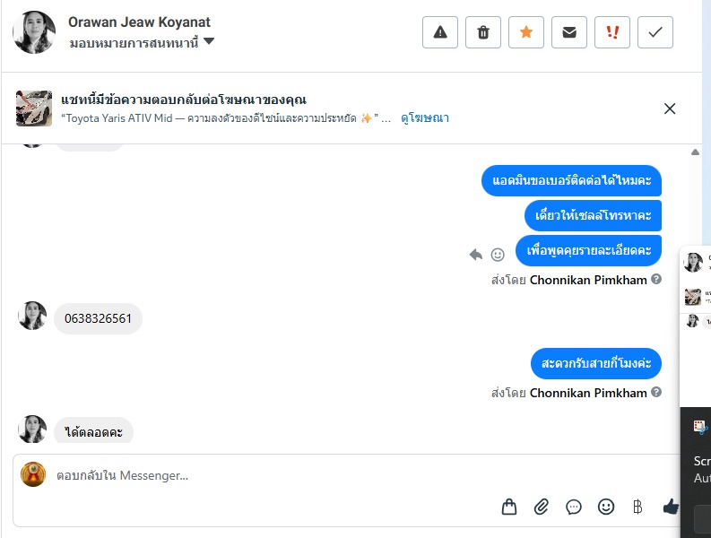The image size is (711, 538).
Task: Toggle the red exclamation priority flag
Action: pyautogui.click(x=612, y=32)
